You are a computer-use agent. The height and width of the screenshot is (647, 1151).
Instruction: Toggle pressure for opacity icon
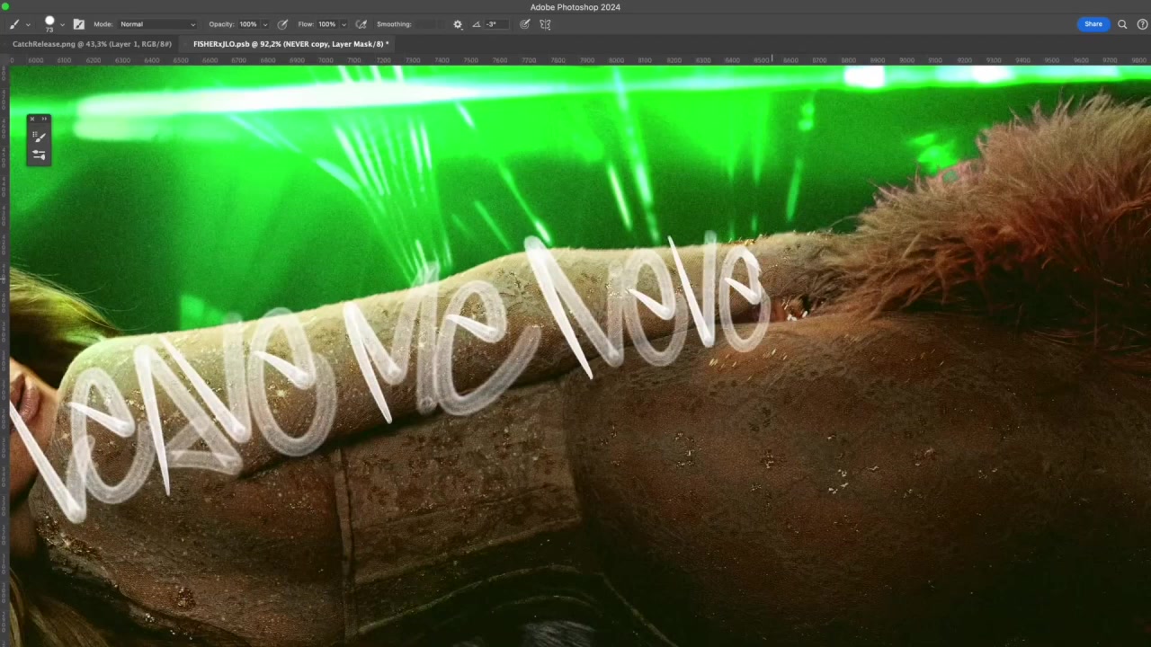(x=282, y=24)
